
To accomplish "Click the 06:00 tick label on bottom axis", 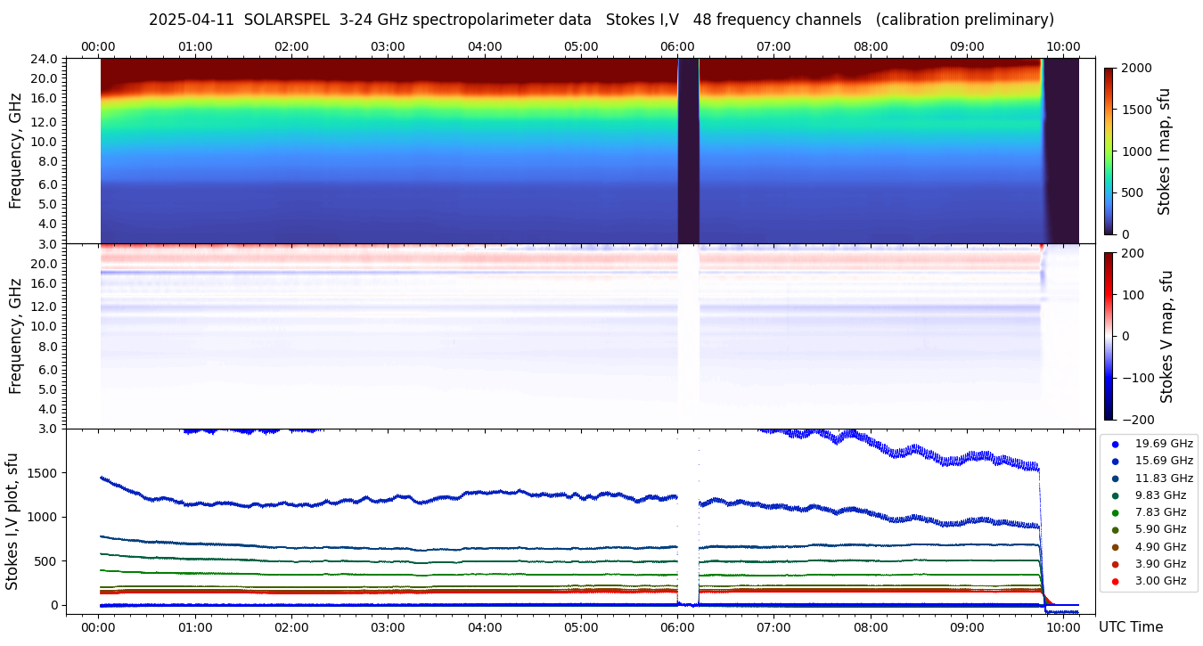I will [678, 626].
